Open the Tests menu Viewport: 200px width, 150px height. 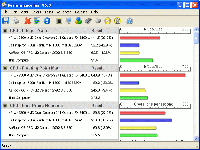49,12
